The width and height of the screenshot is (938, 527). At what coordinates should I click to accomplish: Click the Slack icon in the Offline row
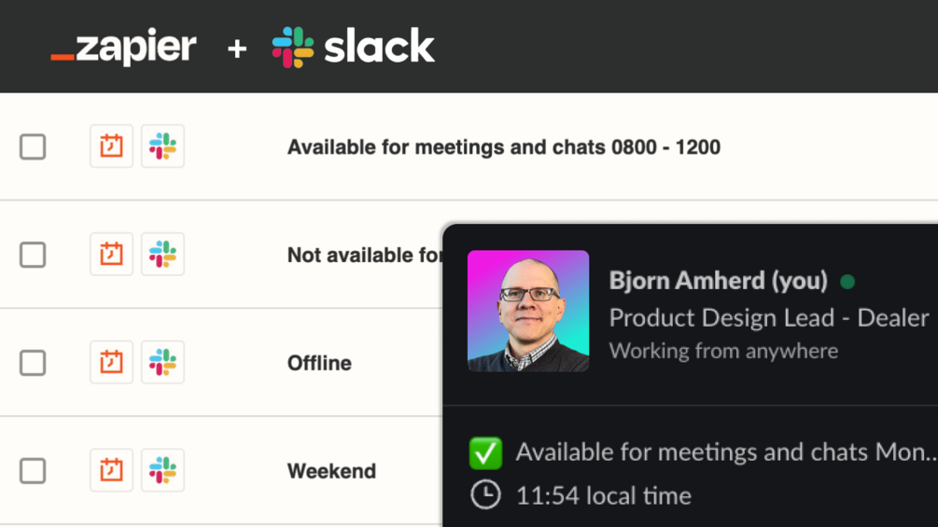[x=162, y=363]
